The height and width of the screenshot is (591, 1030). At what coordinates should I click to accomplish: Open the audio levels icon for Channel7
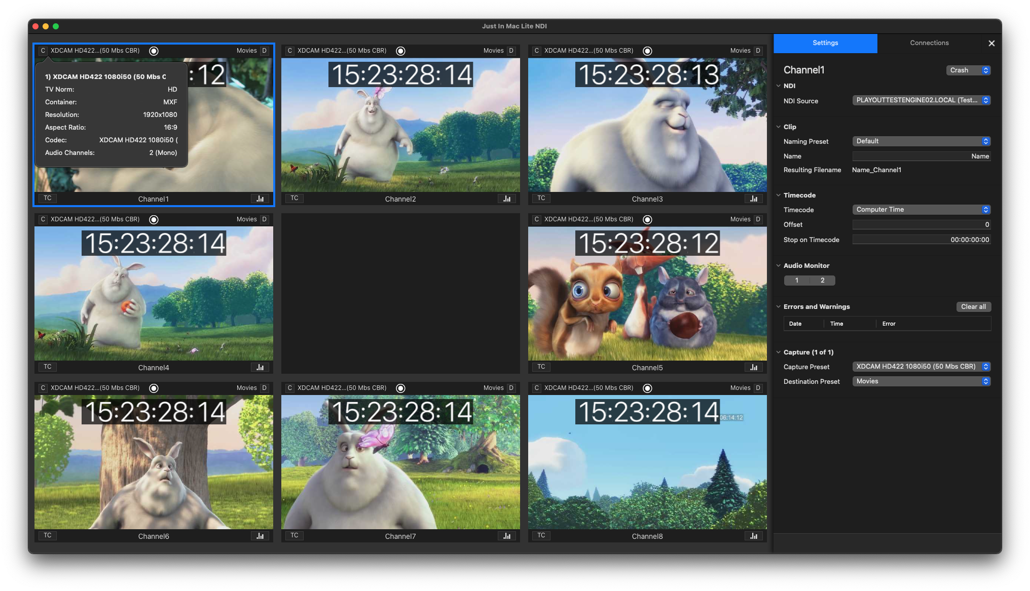[507, 536]
